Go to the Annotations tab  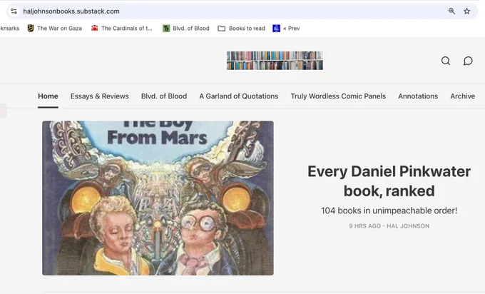(x=418, y=96)
